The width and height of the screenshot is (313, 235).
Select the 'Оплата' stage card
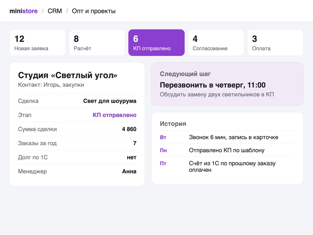[275, 43]
